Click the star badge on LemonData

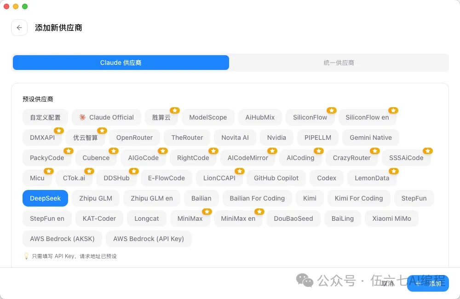393,171
